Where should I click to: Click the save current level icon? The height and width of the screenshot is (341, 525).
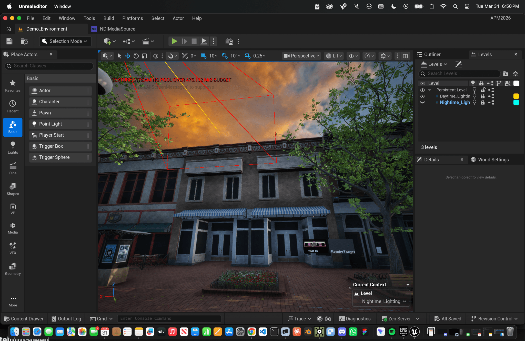(x=9, y=41)
